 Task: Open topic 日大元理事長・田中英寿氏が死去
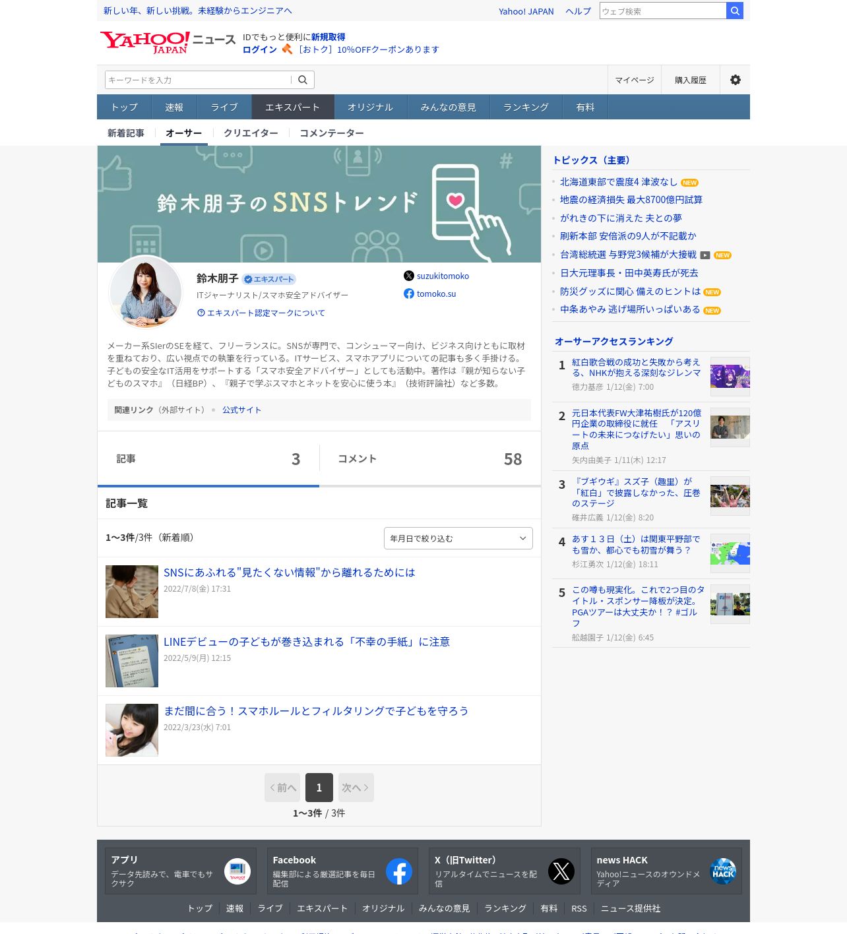[629, 273]
